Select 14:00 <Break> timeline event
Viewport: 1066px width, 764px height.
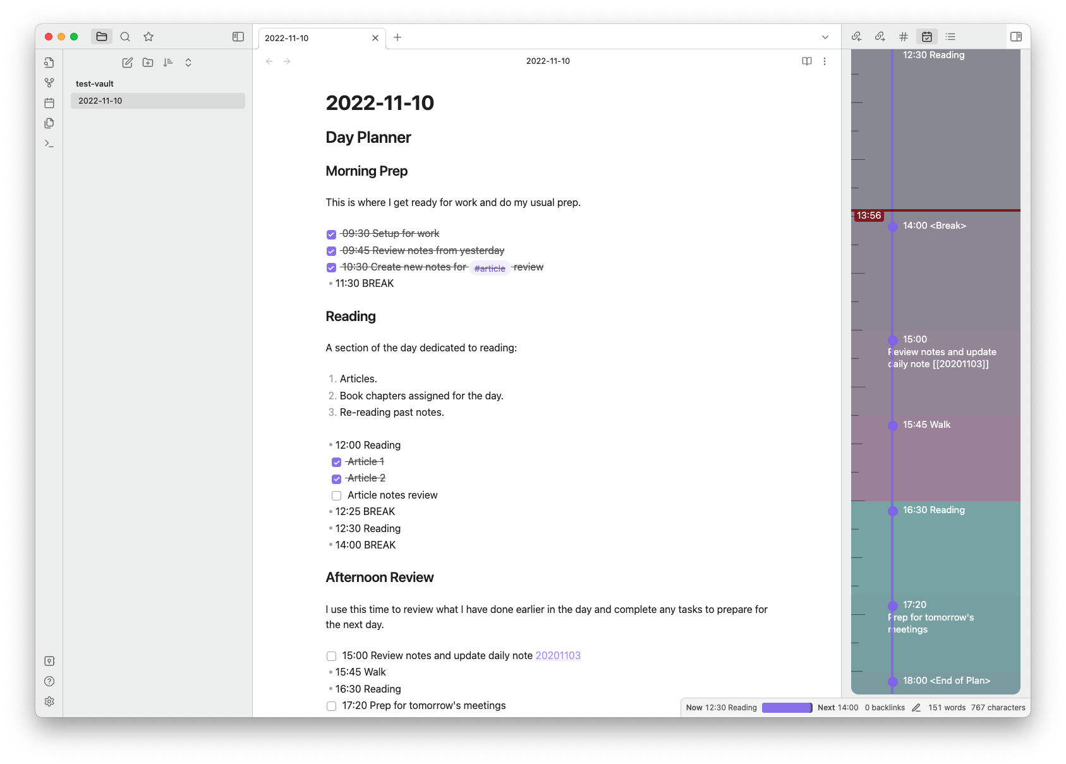935,272
